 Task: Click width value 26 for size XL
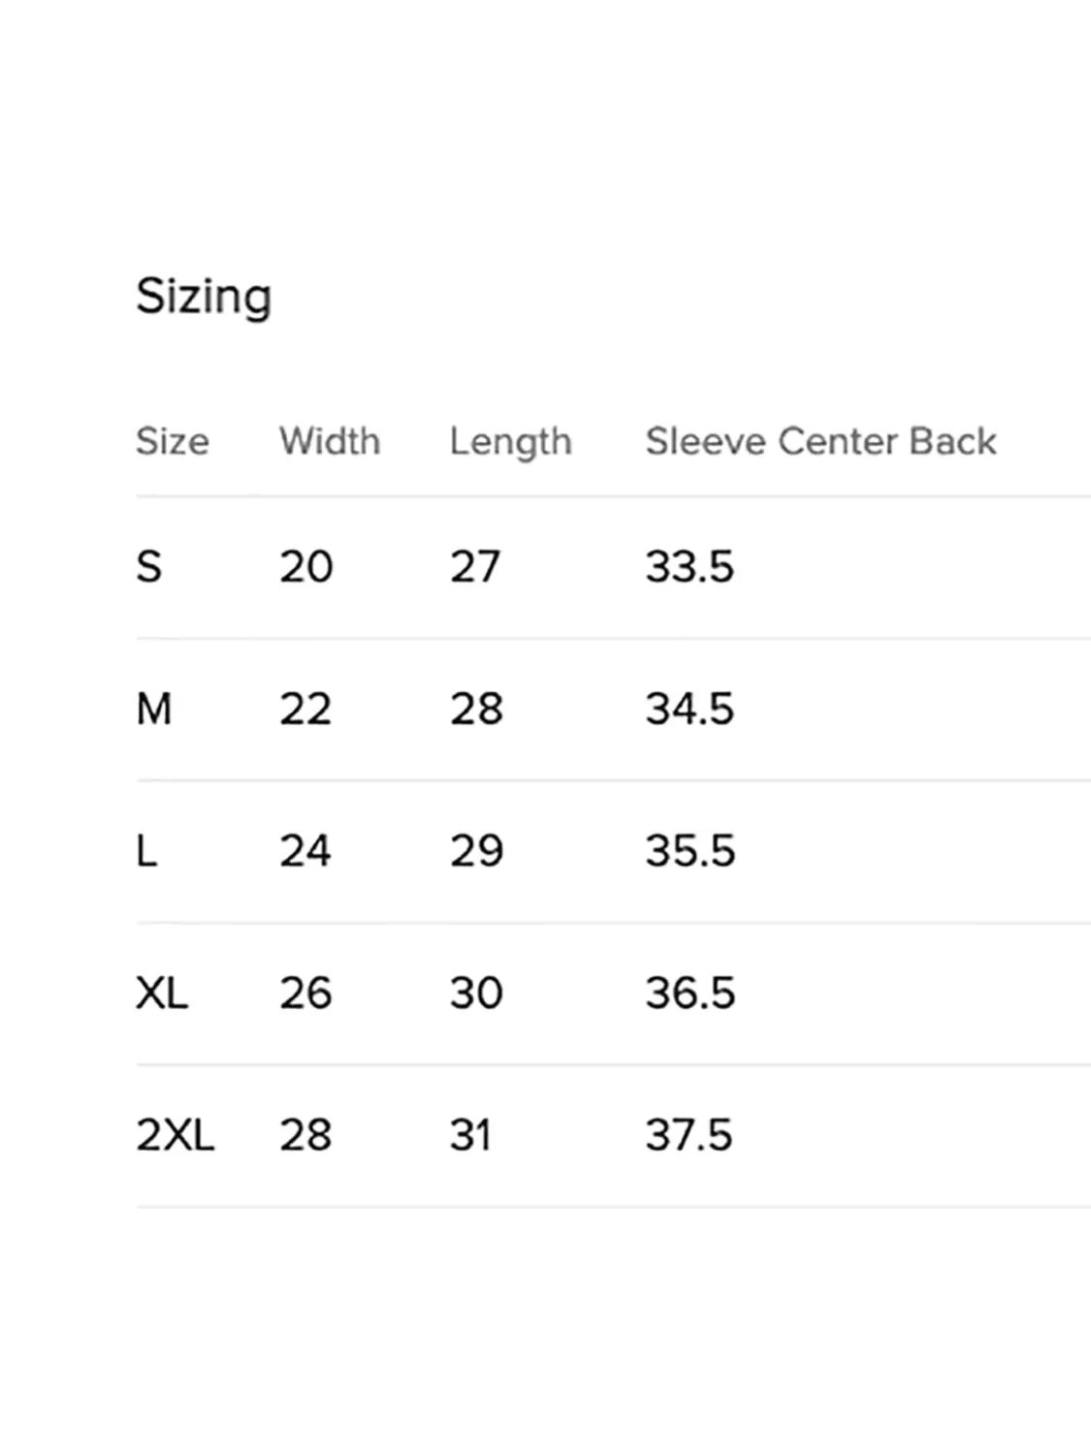(305, 994)
